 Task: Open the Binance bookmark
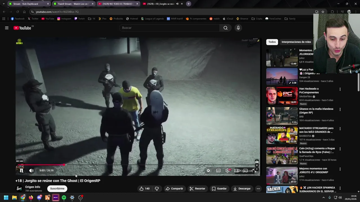click(242, 19)
